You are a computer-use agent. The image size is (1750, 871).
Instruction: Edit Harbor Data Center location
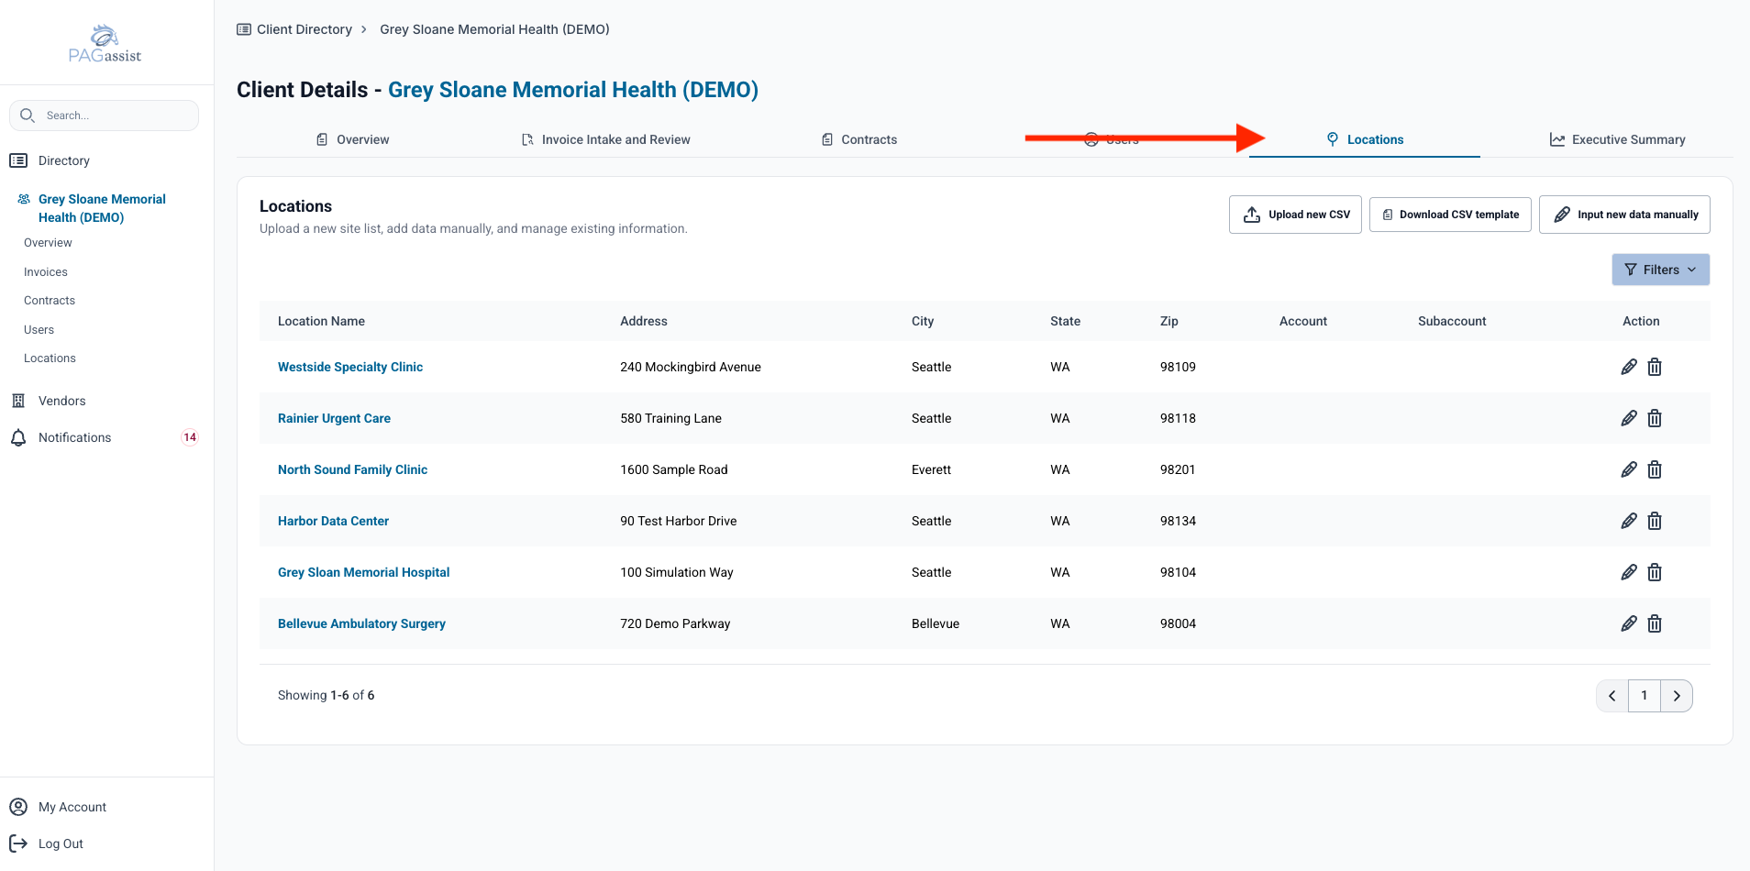tap(1629, 521)
